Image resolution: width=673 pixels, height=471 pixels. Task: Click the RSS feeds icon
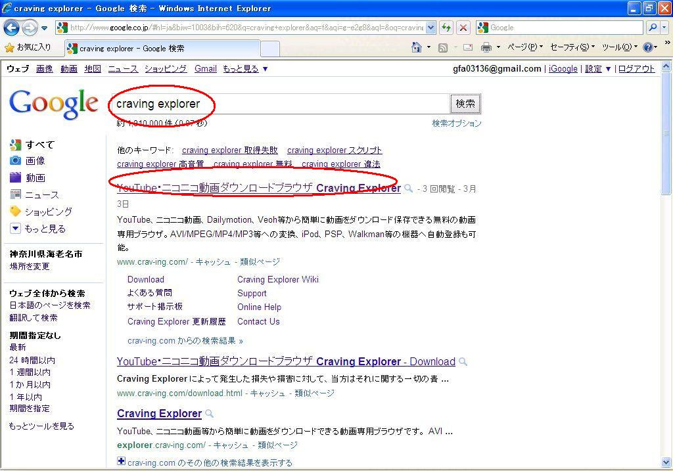point(442,47)
